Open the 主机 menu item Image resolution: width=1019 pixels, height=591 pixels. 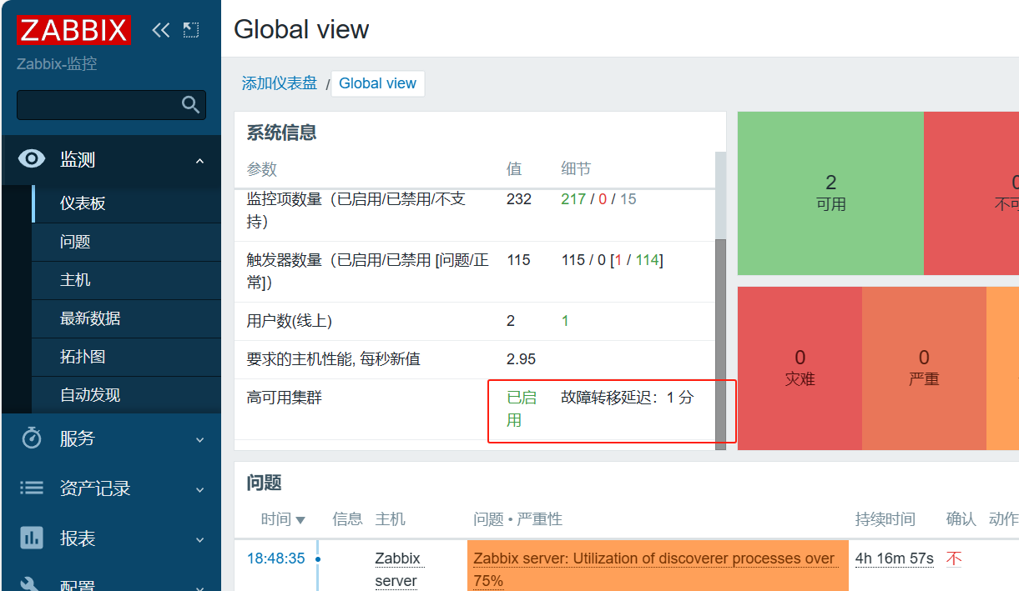point(126,280)
